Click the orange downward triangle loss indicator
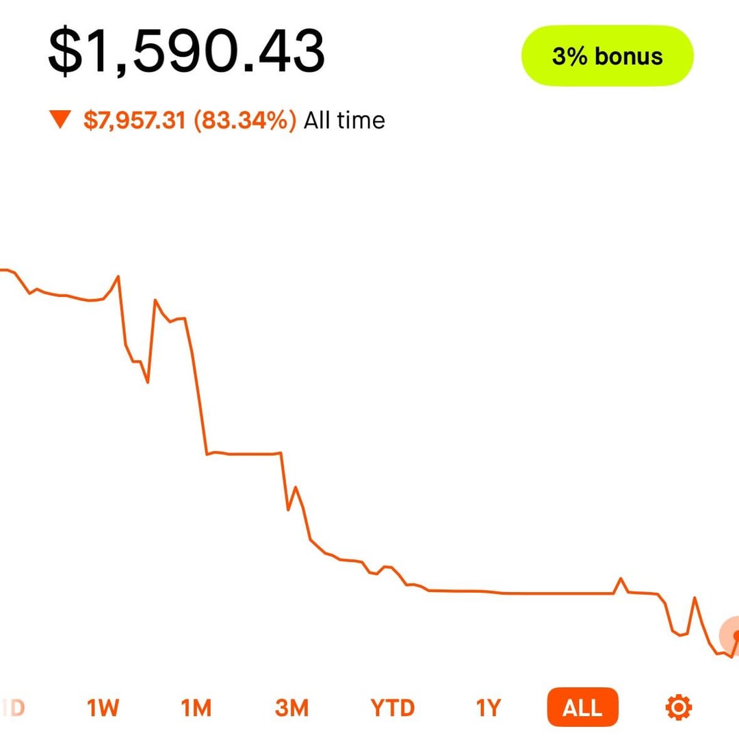The image size is (739, 755). 61,121
